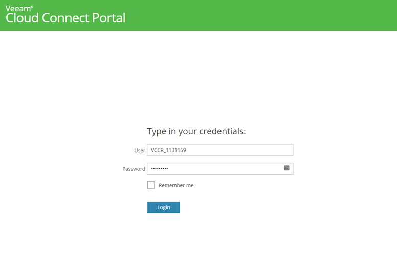The height and width of the screenshot is (273, 397).
Task: Focus the Password input field
Action: (x=220, y=169)
